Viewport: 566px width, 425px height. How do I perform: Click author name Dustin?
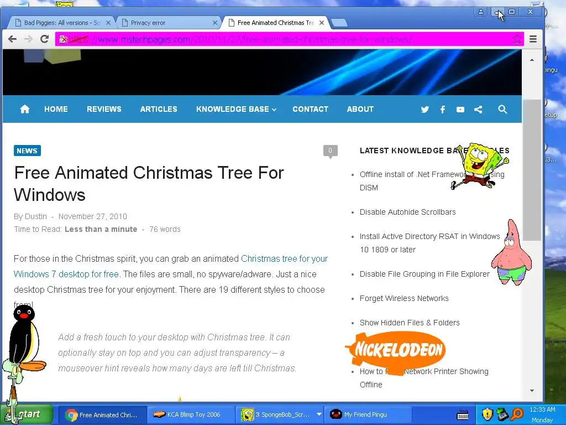(x=35, y=216)
